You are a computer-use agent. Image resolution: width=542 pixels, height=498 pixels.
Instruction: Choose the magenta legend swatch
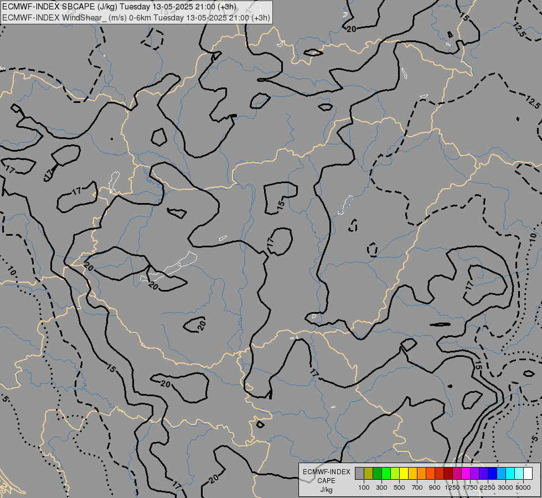tap(466, 473)
